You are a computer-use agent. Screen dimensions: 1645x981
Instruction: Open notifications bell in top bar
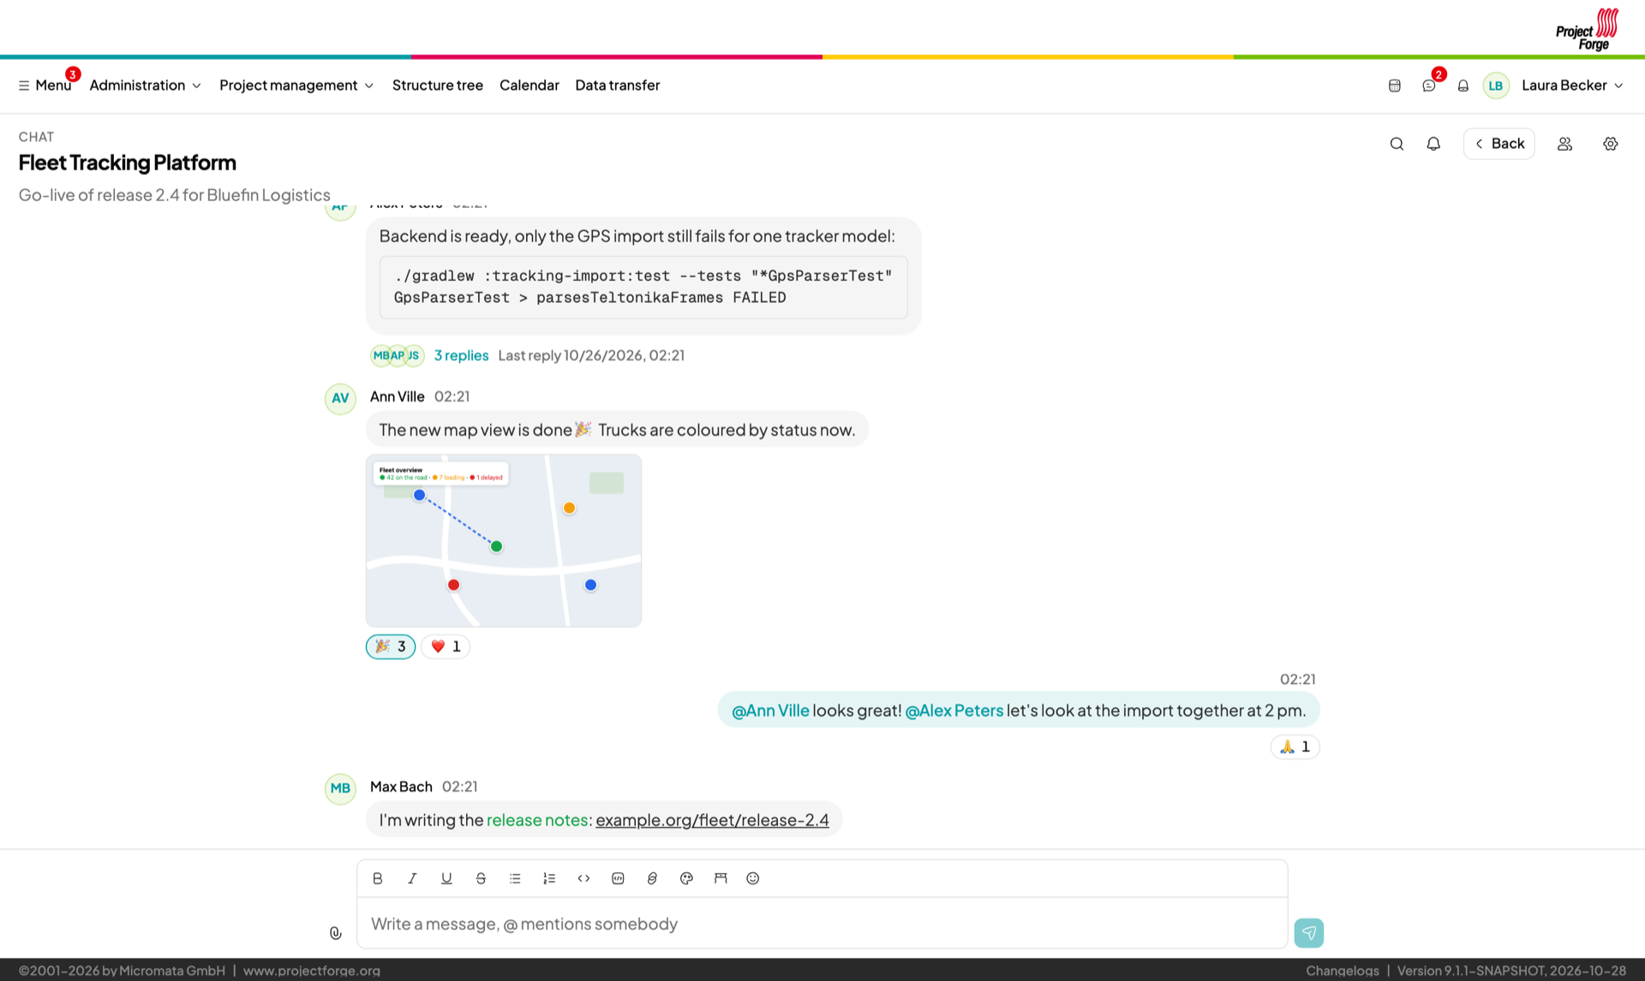[1463, 86]
